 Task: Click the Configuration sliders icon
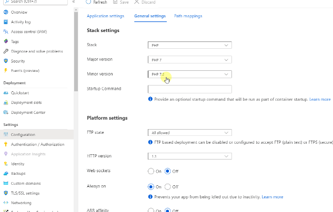pyautogui.click(x=6, y=134)
